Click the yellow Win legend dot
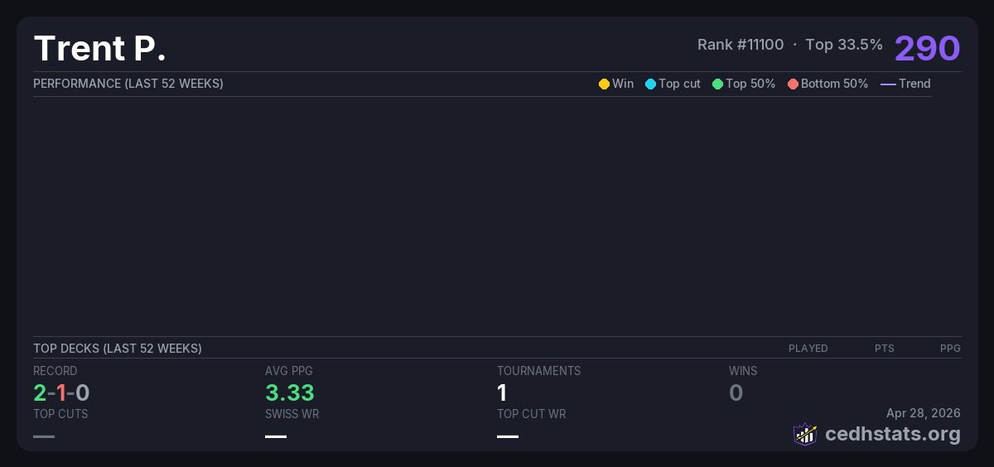Screen dimensions: 994x467 click(x=604, y=84)
